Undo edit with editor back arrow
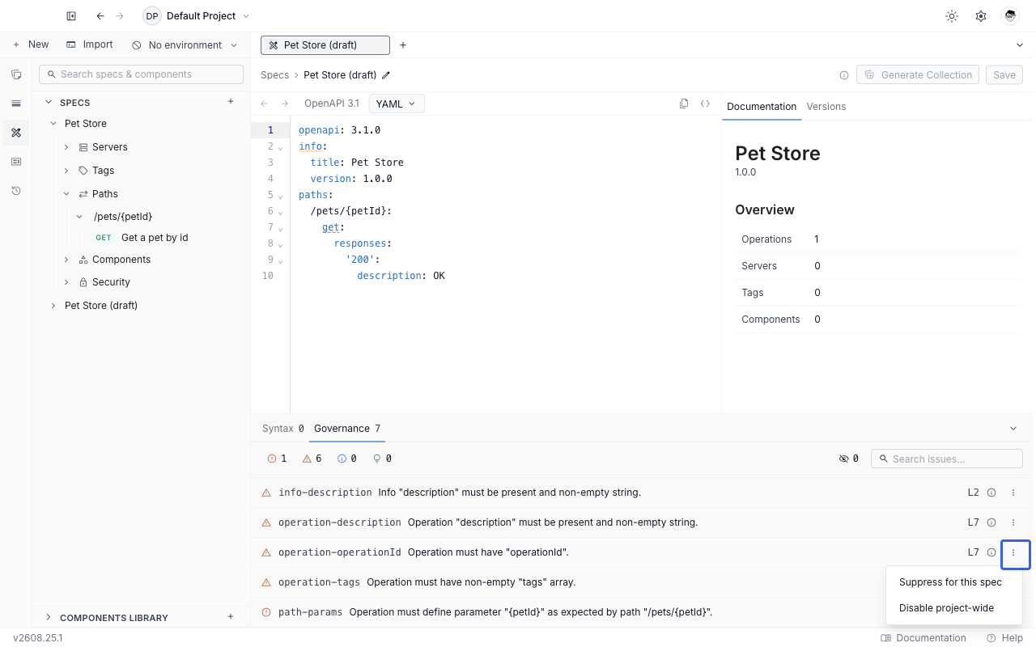Screen dimensions: 1036x647 (264, 104)
